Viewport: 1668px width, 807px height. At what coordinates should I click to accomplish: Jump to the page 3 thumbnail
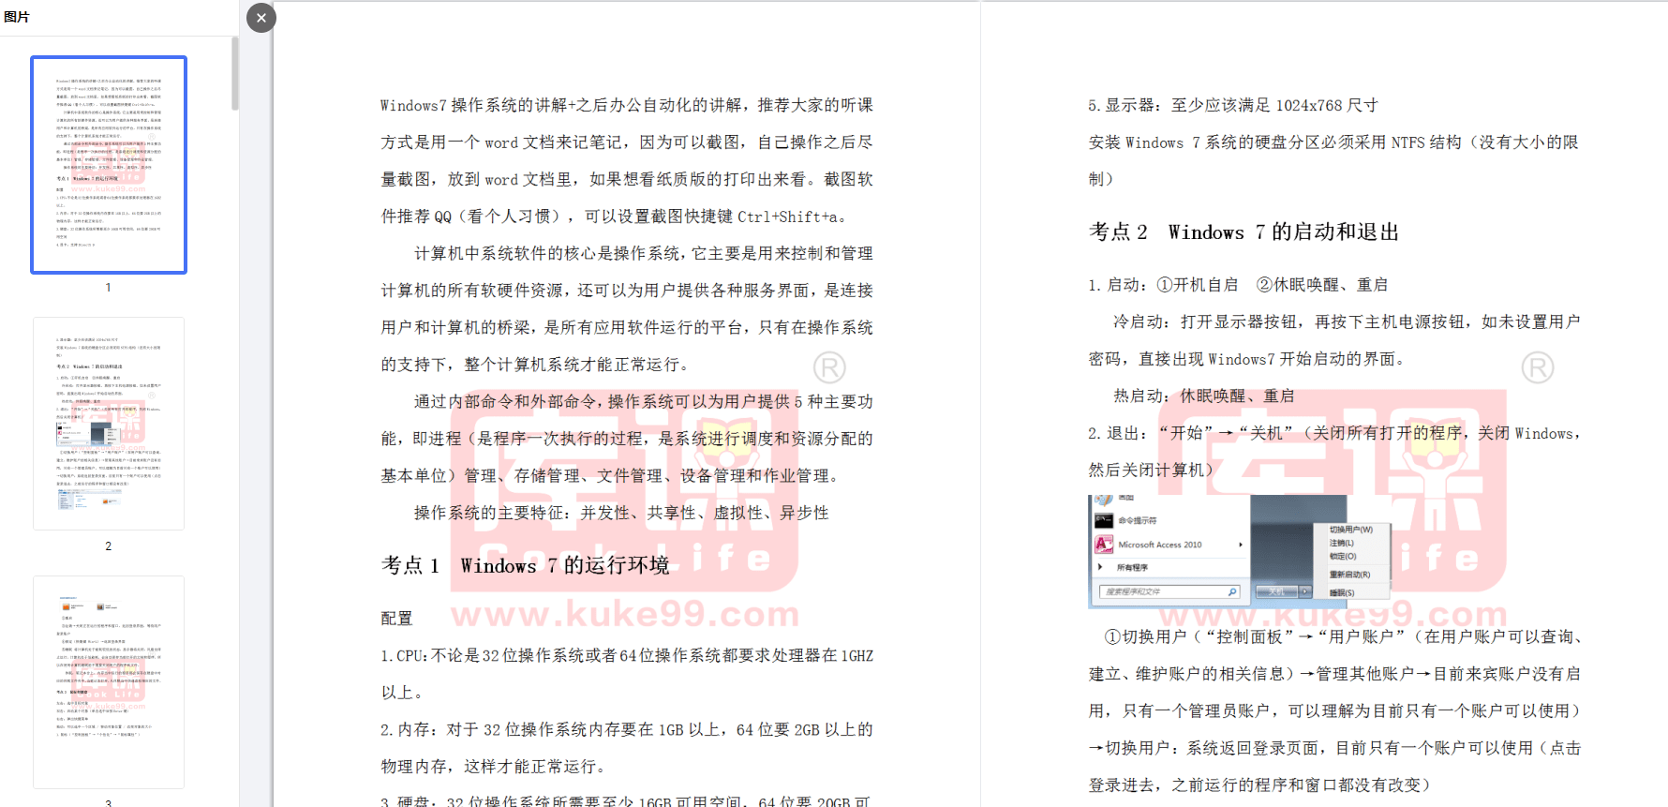tap(109, 682)
